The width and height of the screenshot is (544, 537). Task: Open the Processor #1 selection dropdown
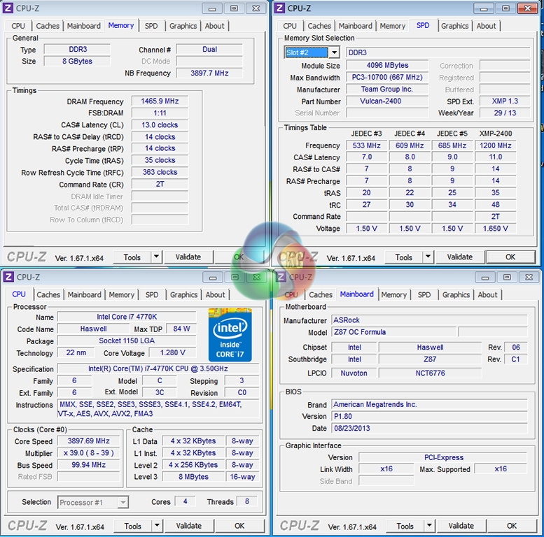point(123,502)
